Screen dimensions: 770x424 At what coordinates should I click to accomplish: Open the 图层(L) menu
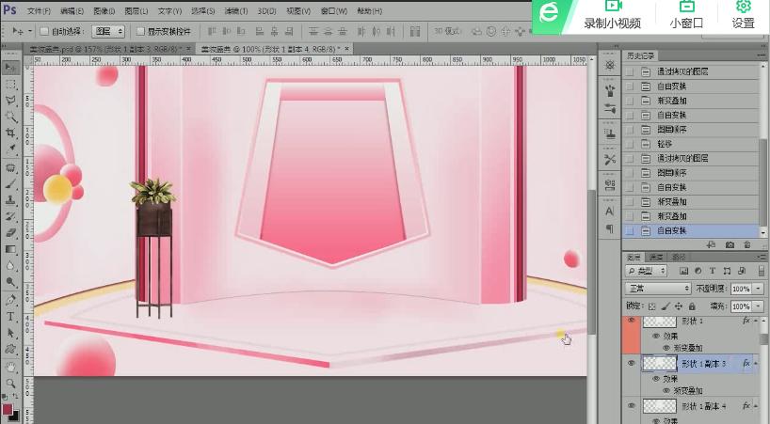click(x=136, y=10)
